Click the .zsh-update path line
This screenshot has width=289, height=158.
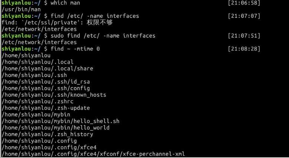pos(46,108)
